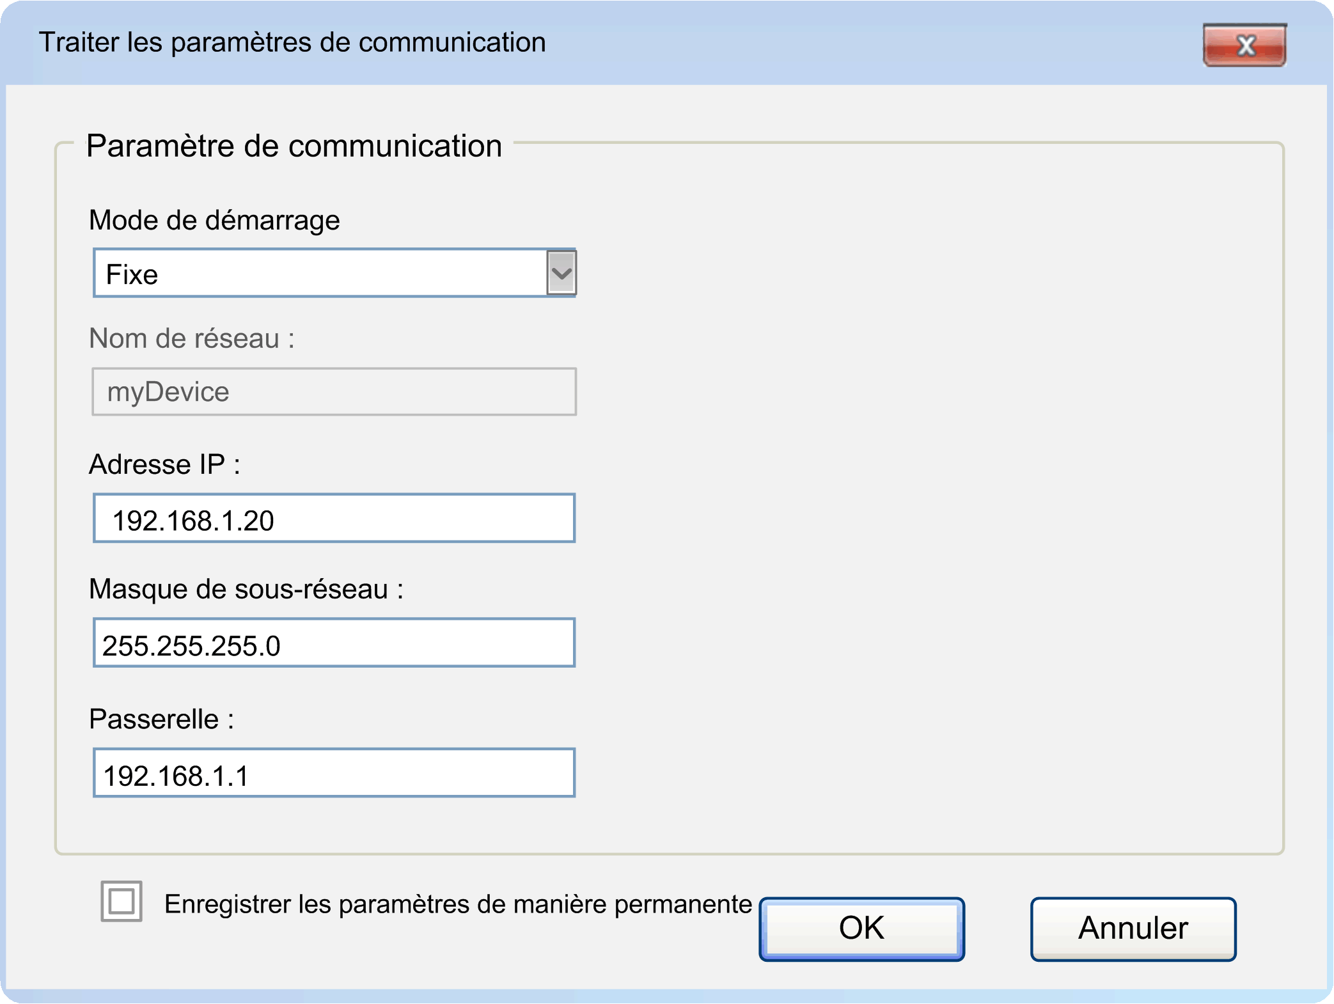This screenshot has width=1334, height=1004.
Task: Click the 'Passerelle :' label
Action: coord(161,720)
